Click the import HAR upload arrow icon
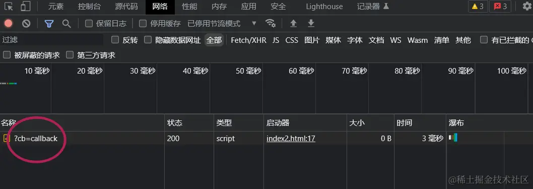The height and width of the screenshot is (189, 533). (293, 24)
